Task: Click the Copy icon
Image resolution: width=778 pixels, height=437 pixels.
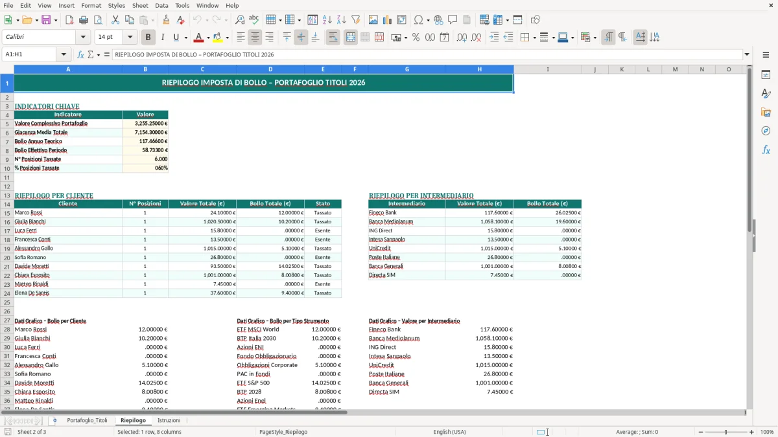Action: tap(130, 20)
